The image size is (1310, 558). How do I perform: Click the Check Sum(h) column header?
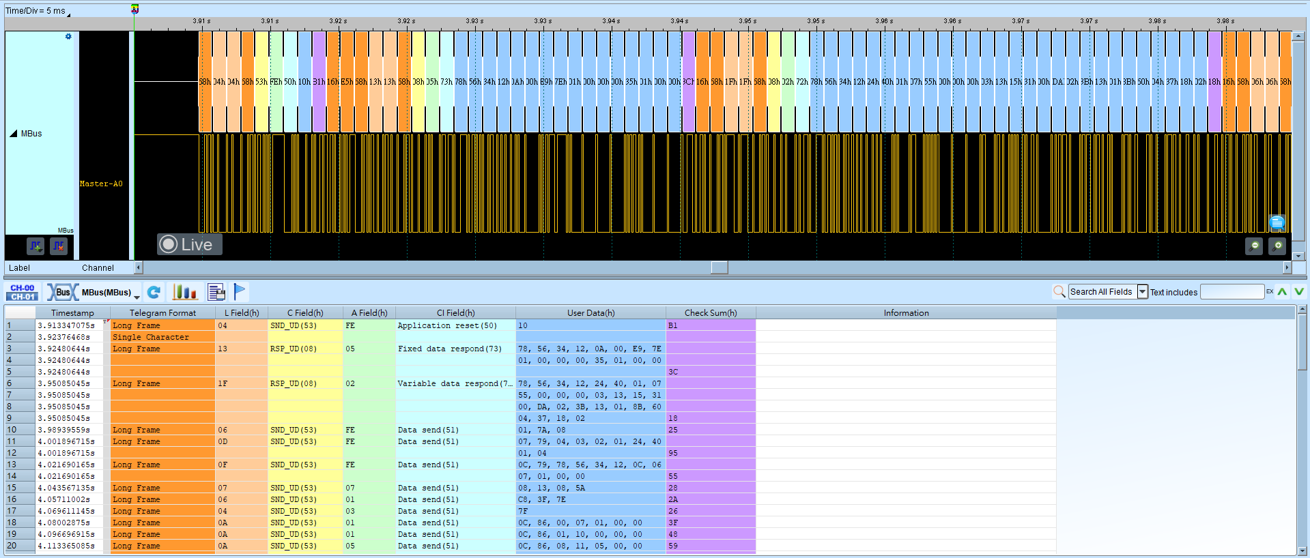pyautogui.click(x=711, y=313)
